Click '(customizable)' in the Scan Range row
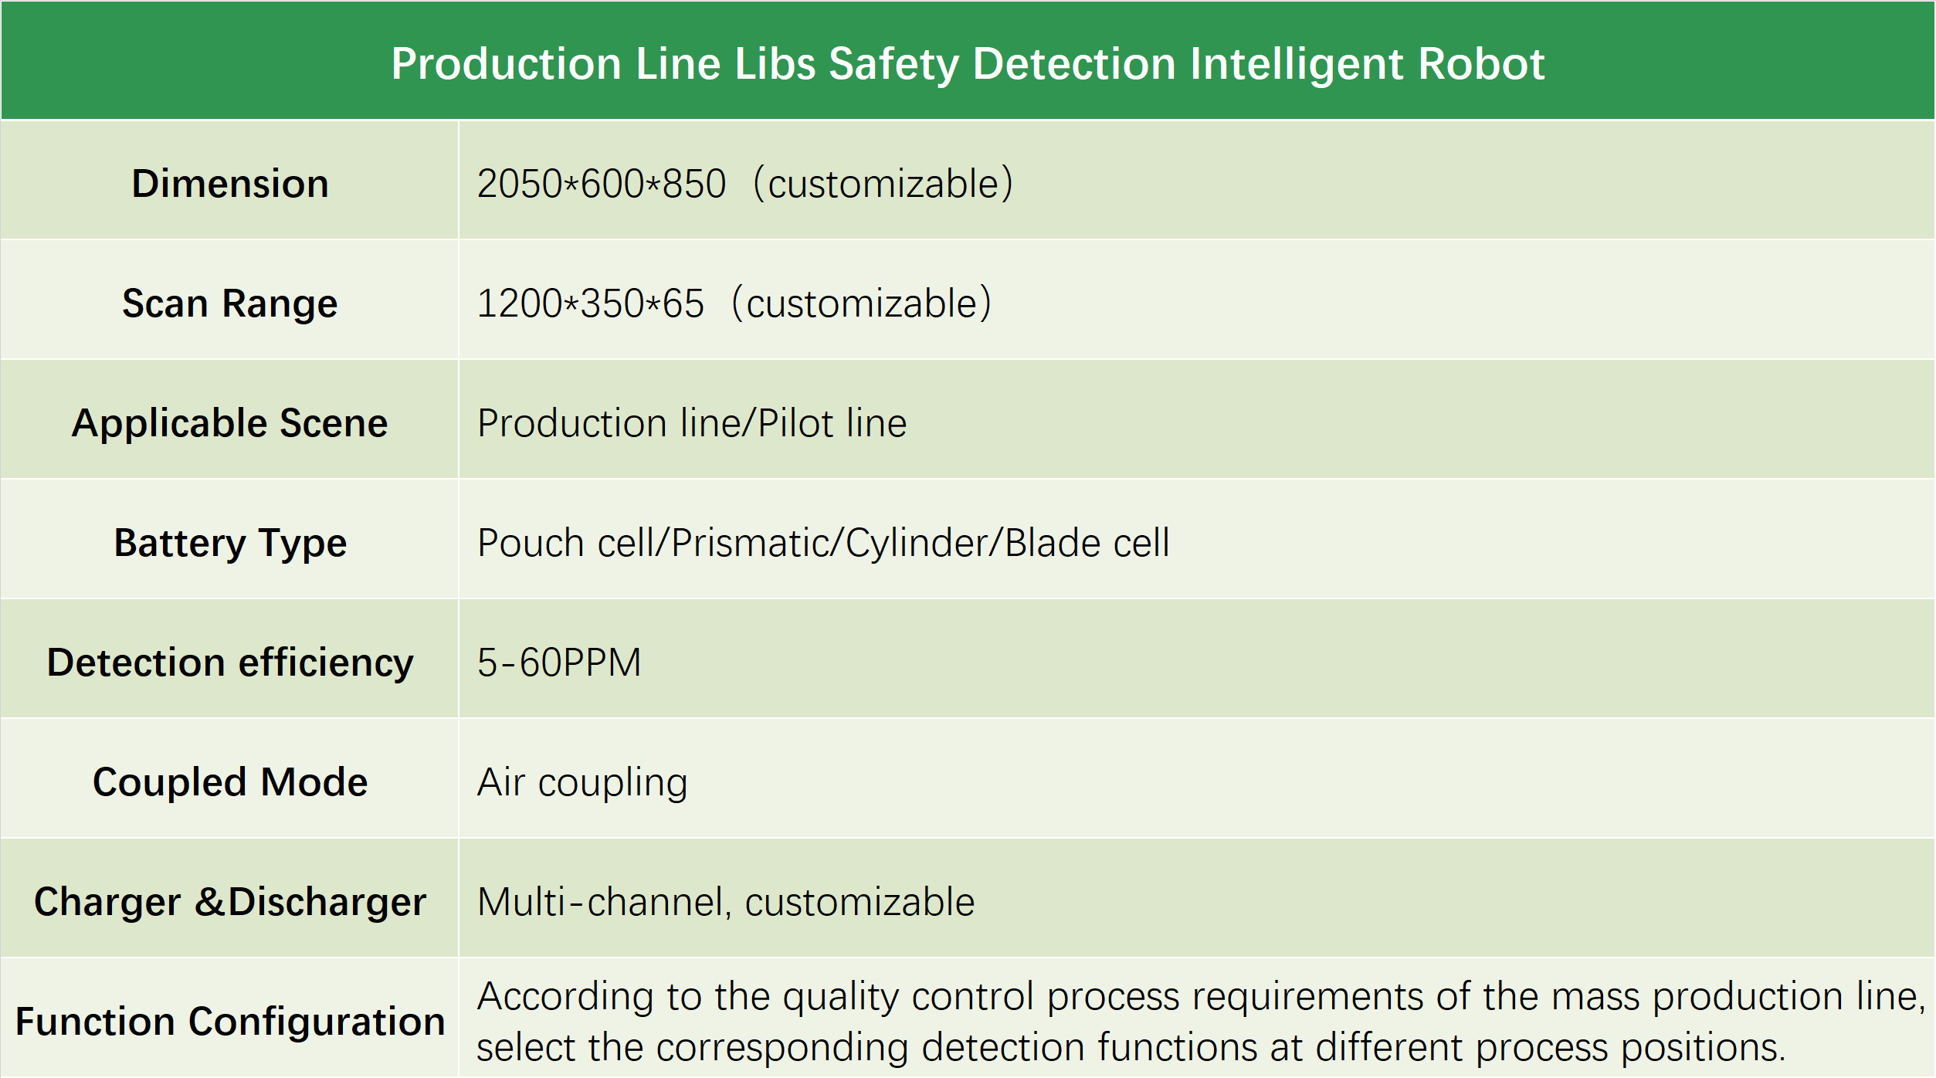1936x1078 pixels. (x=862, y=303)
